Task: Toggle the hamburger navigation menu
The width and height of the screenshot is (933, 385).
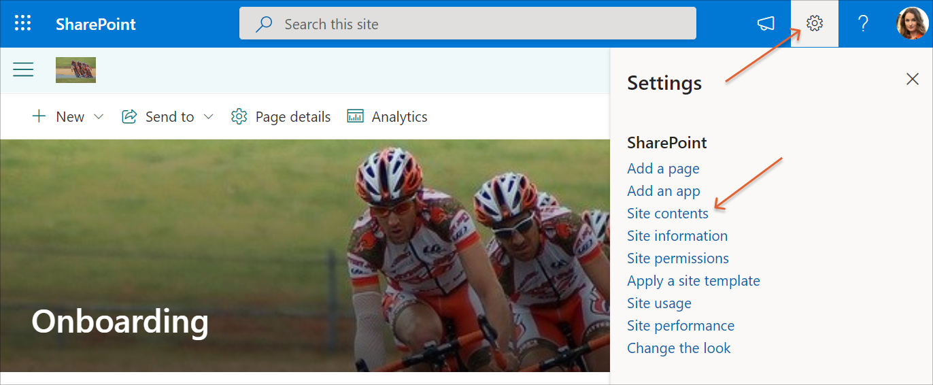Action: click(x=23, y=69)
